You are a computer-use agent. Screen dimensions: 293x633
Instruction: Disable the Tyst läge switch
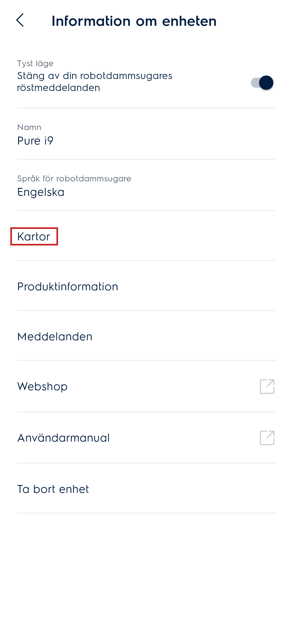tap(262, 83)
